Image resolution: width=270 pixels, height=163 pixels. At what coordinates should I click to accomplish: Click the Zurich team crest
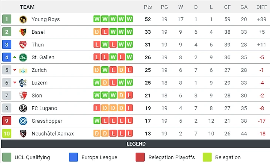23,70
